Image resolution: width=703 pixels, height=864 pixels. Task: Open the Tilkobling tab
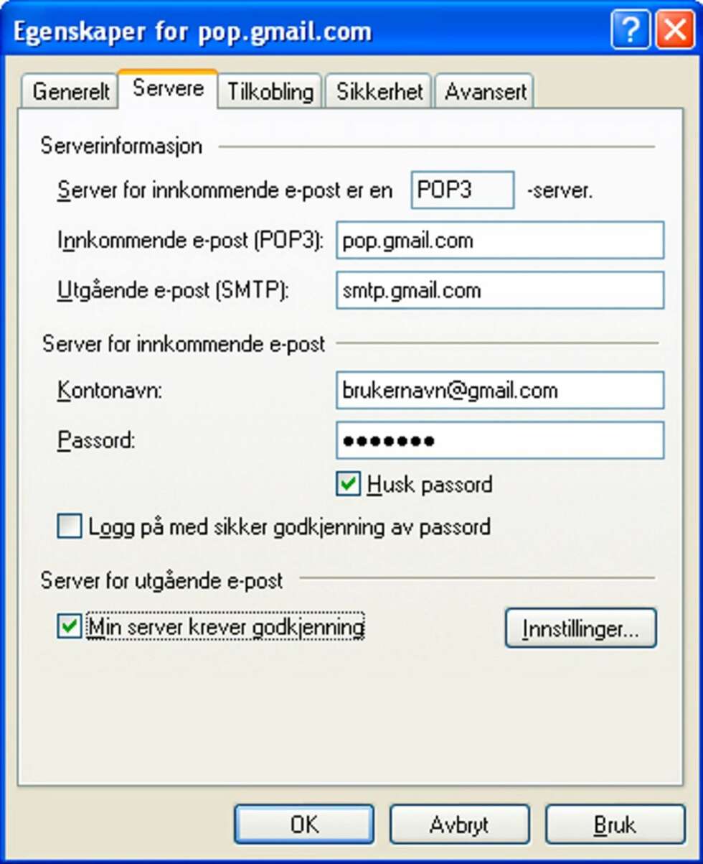coord(270,92)
